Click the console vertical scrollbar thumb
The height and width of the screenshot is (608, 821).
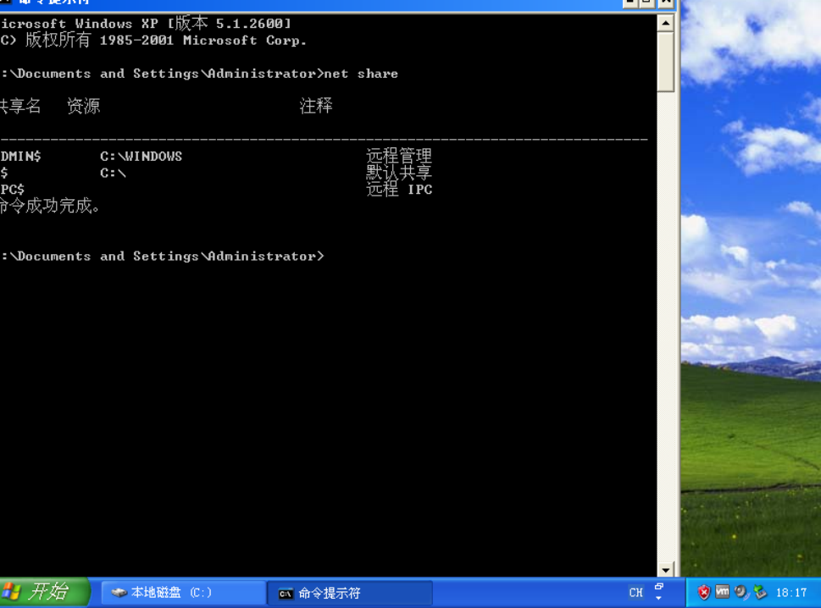coord(665,62)
